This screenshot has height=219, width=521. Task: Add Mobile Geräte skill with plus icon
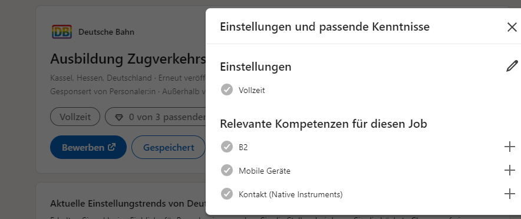[x=510, y=170]
